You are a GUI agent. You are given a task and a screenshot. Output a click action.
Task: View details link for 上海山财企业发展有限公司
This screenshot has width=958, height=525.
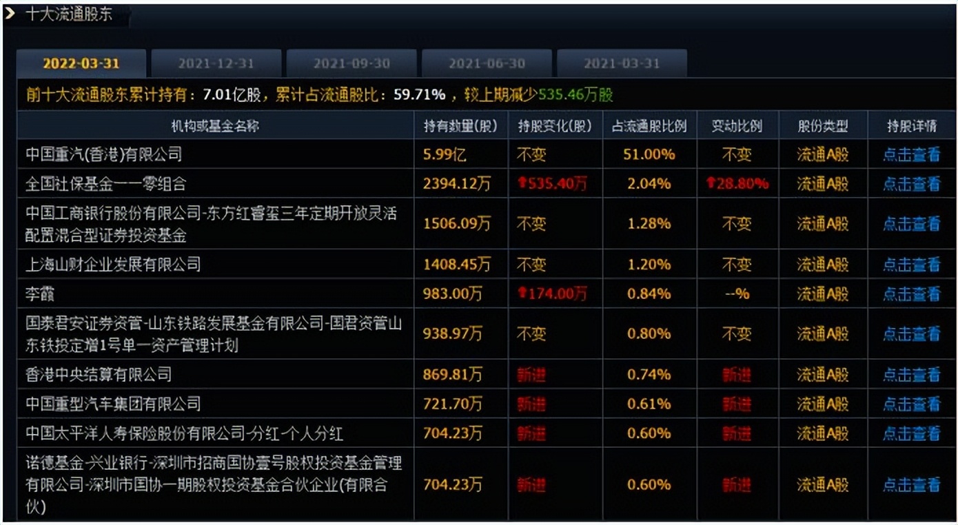[911, 265]
